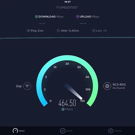This screenshot has width=135, height=135.
Task: Click the Ping icon
Action: pos(28,31)
